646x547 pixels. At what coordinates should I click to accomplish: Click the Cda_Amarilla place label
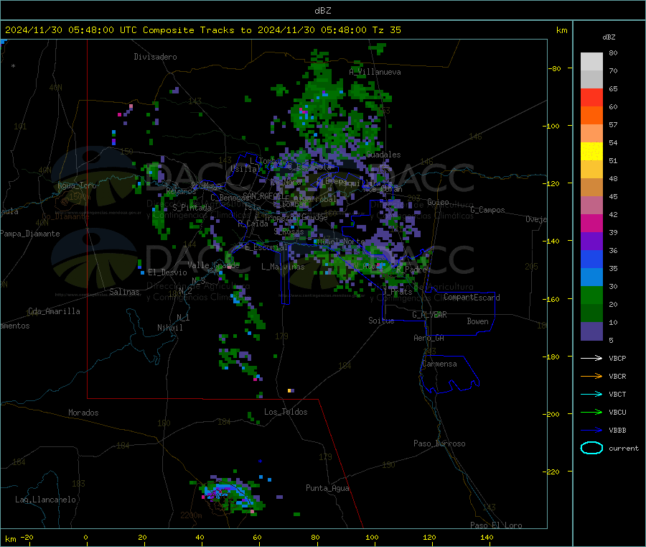tap(54, 311)
